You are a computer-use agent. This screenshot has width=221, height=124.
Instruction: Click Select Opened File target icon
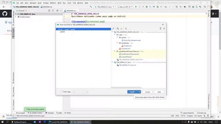pyautogui.click(x=49, y=11)
